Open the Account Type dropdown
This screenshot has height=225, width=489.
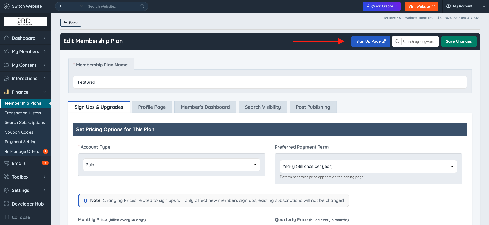pos(172,165)
